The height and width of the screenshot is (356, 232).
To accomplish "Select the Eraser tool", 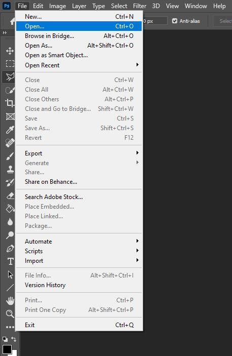I will [x=10, y=195].
